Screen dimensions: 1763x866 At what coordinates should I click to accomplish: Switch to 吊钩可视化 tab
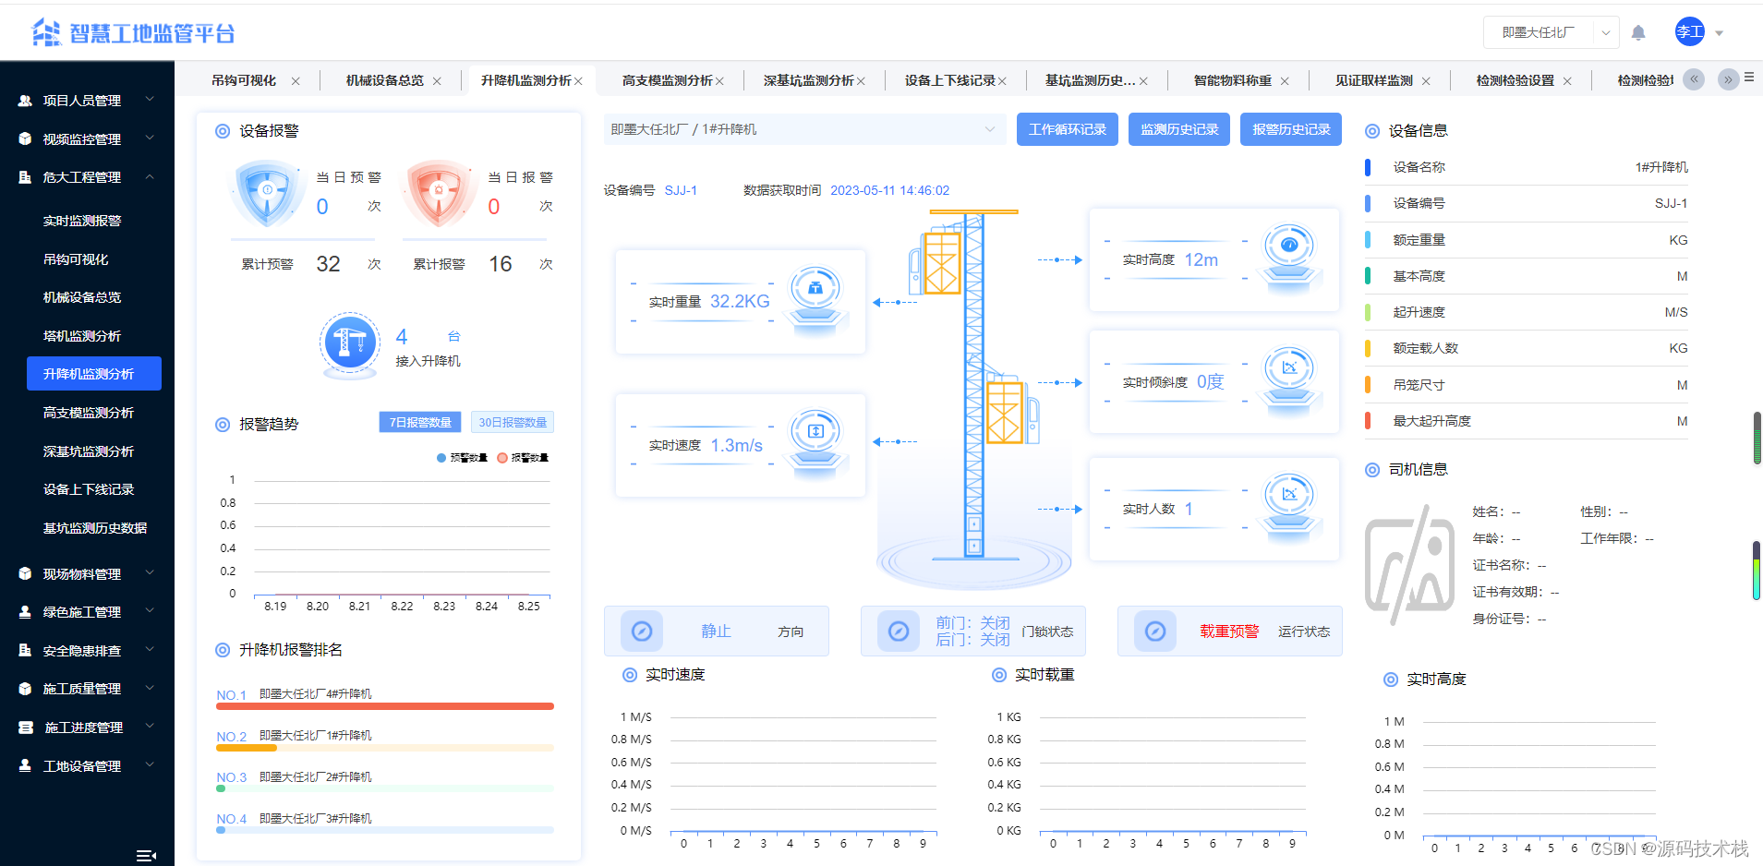(x=244, y=80)
